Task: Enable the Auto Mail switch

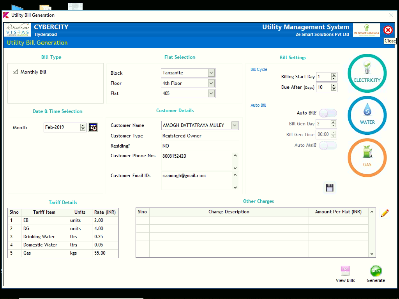Action: tap(328, 146)
